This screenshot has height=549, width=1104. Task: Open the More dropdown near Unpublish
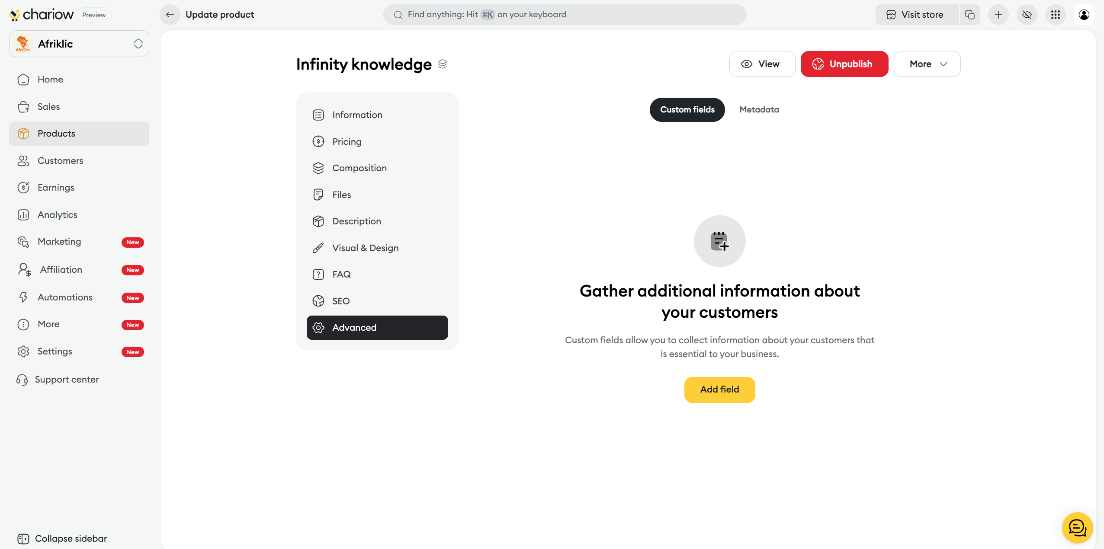click(x=927, y=64)
